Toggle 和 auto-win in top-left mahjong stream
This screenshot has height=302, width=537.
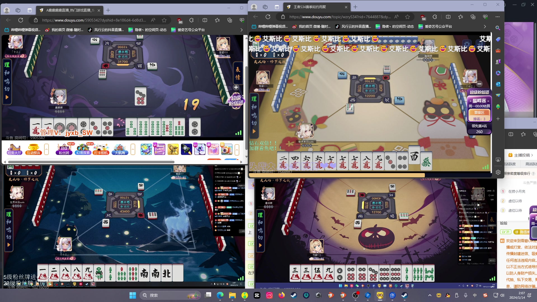point(7,73)
